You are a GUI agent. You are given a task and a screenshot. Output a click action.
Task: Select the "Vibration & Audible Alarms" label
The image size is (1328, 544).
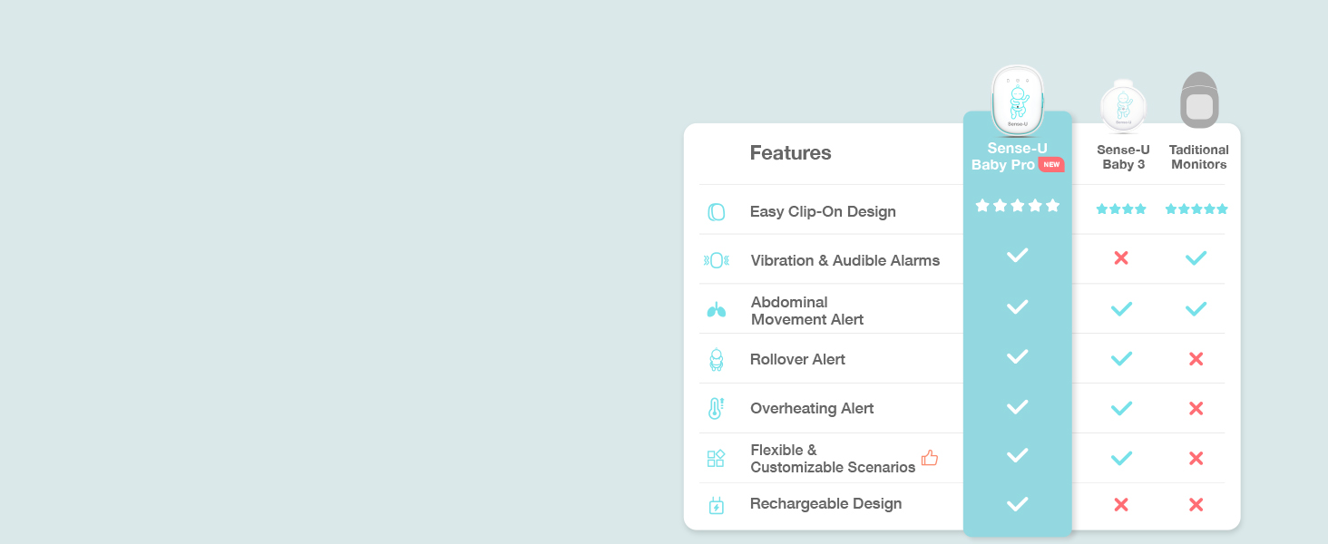[x=845, y=261]
